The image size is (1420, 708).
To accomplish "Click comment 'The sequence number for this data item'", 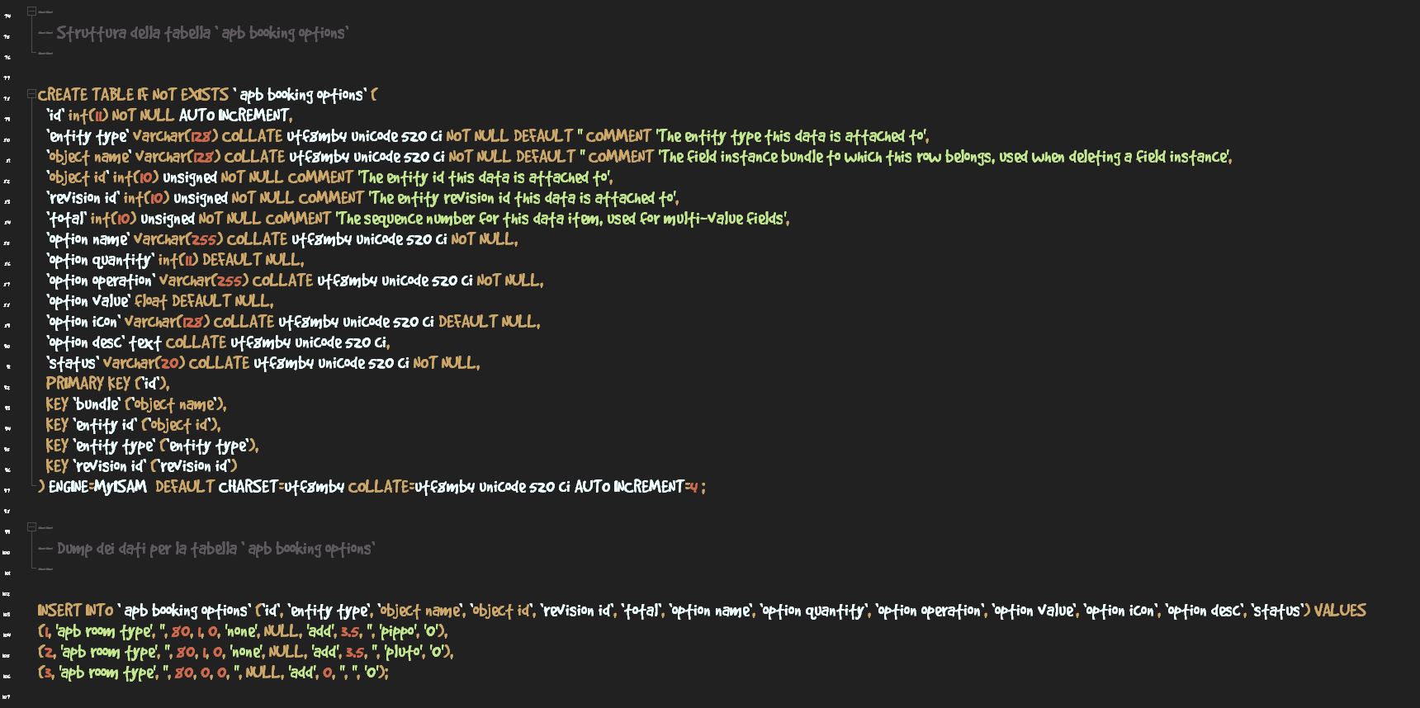I will coord(561,219).
